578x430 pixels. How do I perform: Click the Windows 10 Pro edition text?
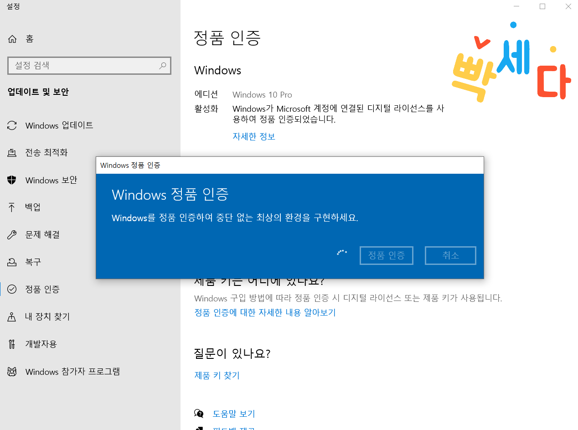262,95
